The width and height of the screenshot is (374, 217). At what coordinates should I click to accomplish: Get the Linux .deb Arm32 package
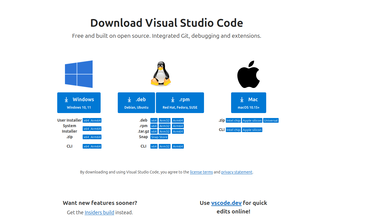(164, 120)
